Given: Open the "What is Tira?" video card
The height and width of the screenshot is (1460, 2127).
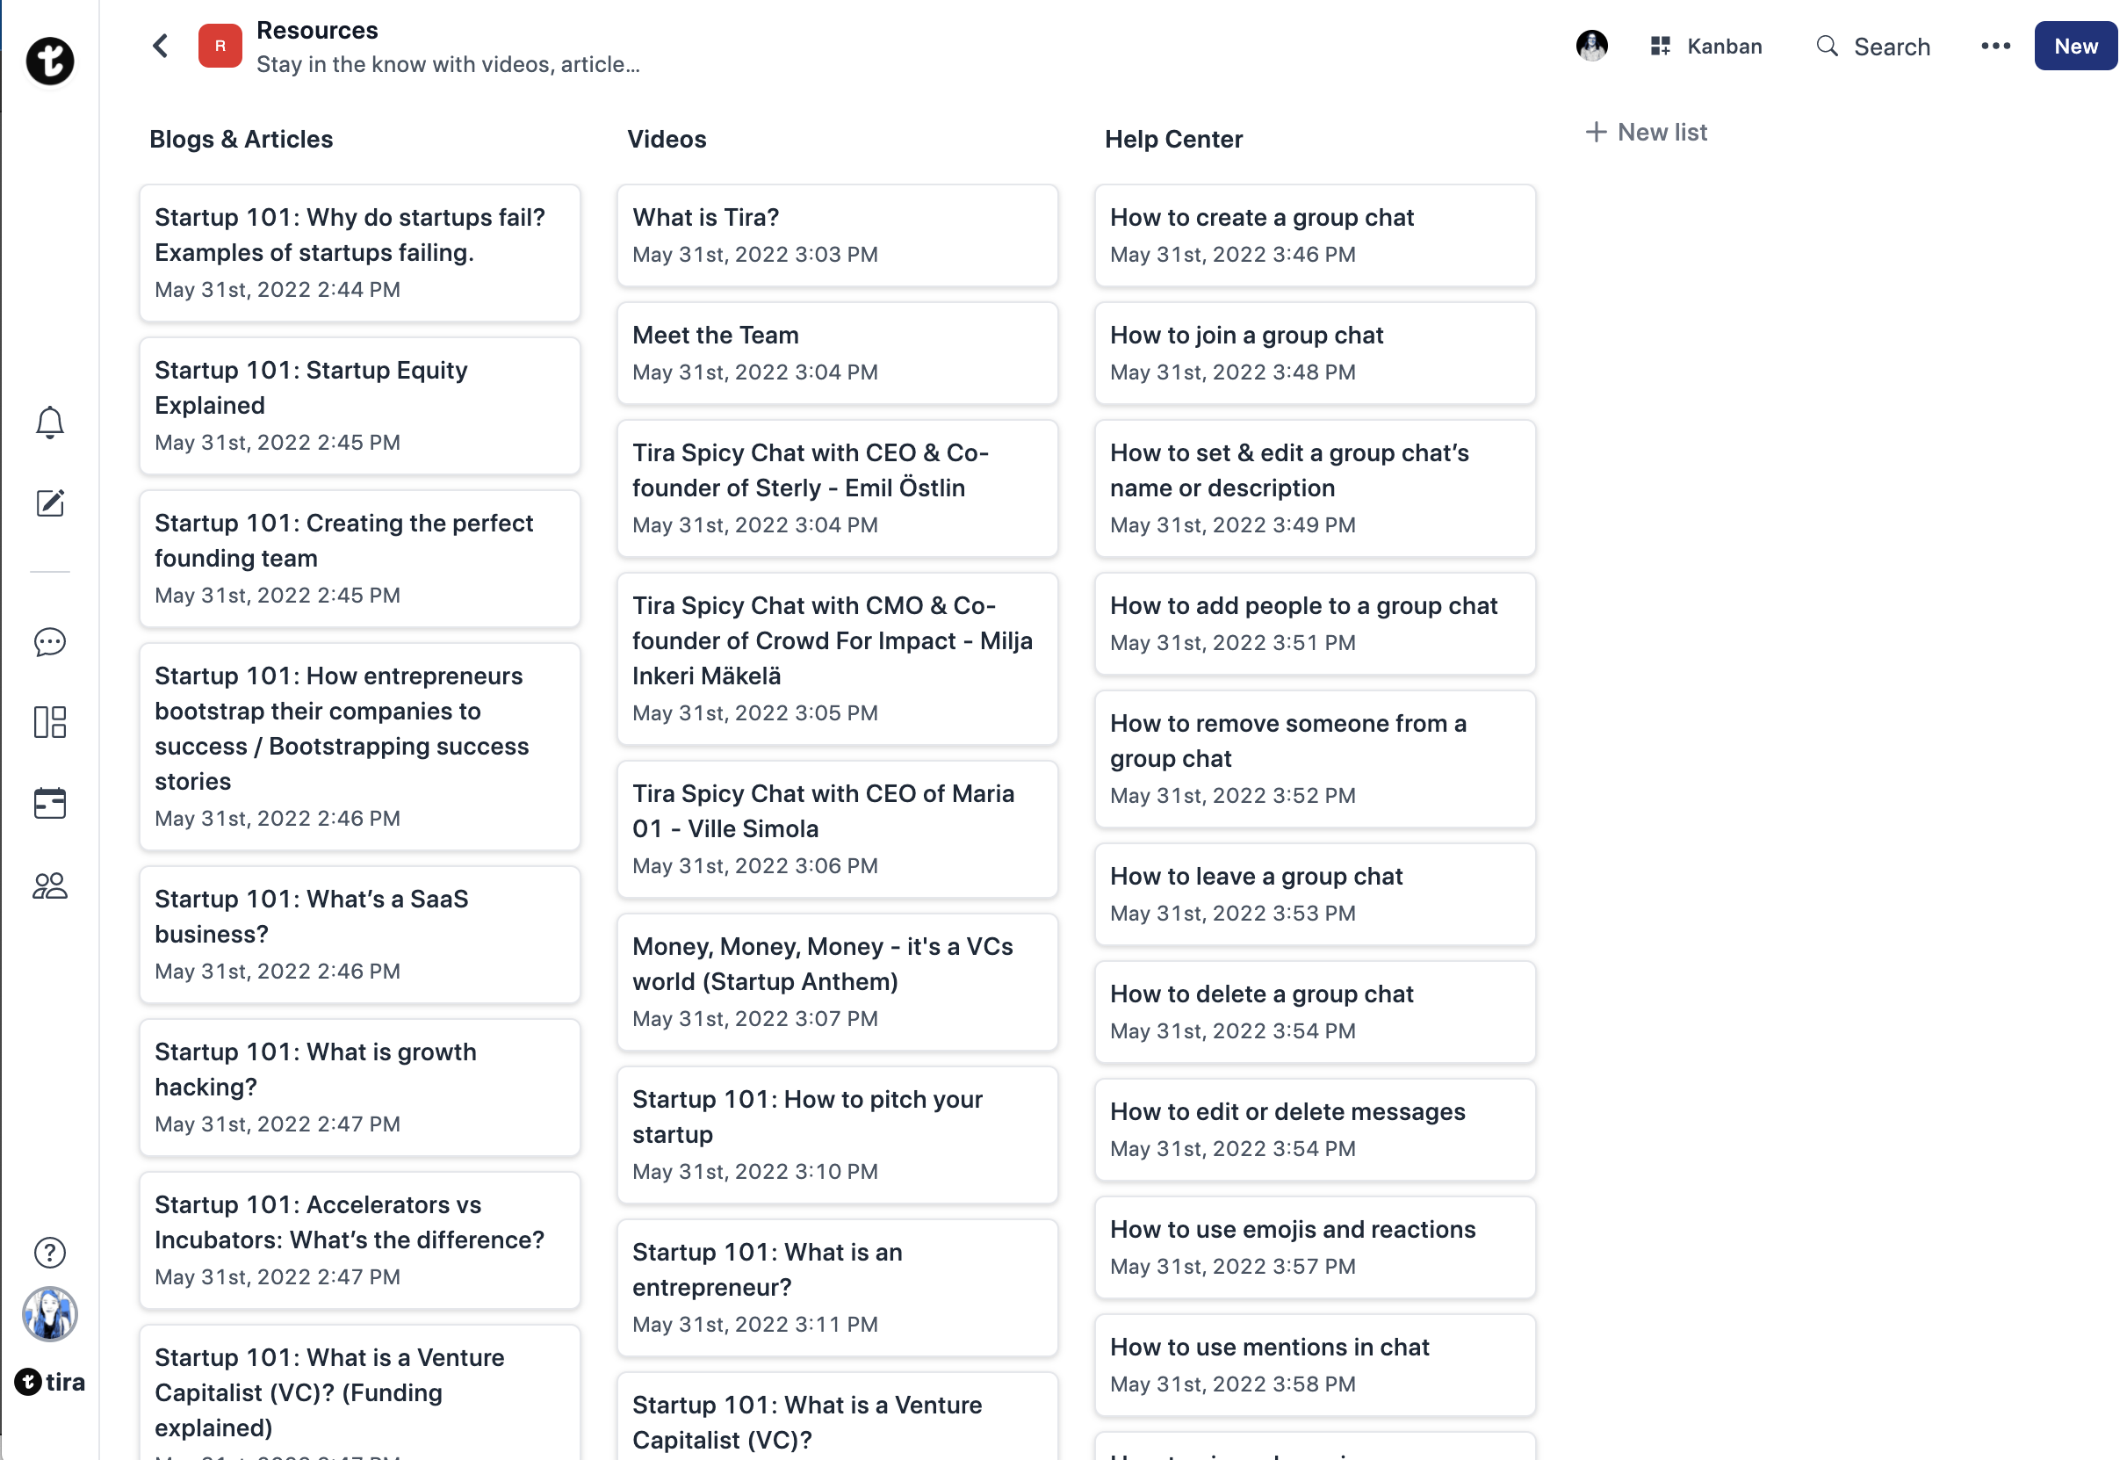Looking at the screenshot, I should (837, 235).
